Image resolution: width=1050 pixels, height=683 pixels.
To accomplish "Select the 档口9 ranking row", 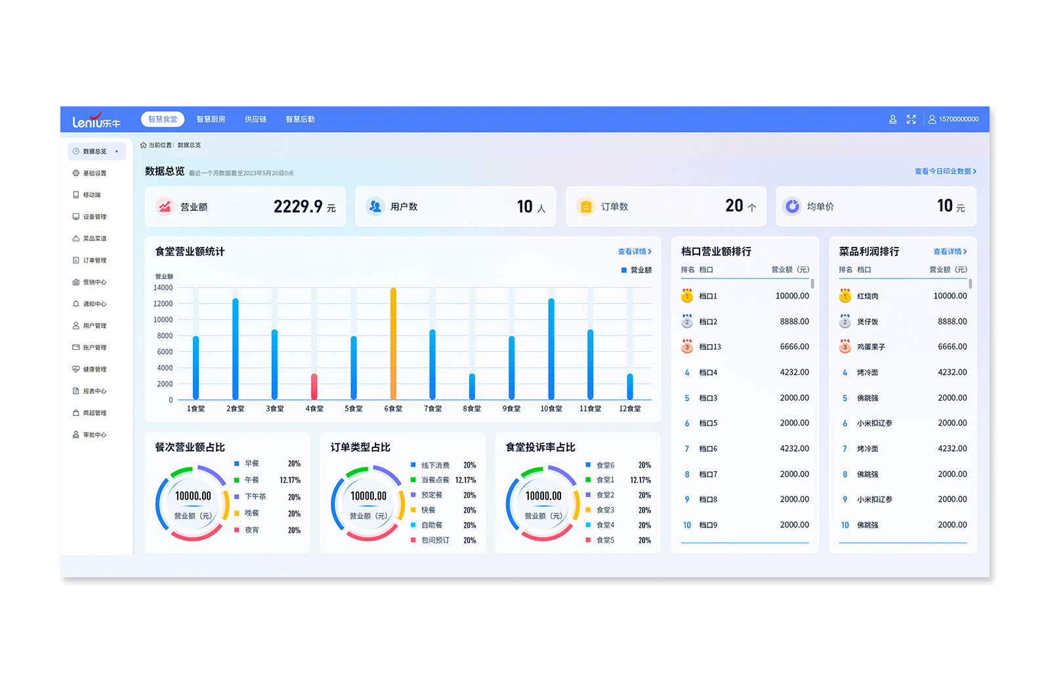I will [x=745, y=525].
